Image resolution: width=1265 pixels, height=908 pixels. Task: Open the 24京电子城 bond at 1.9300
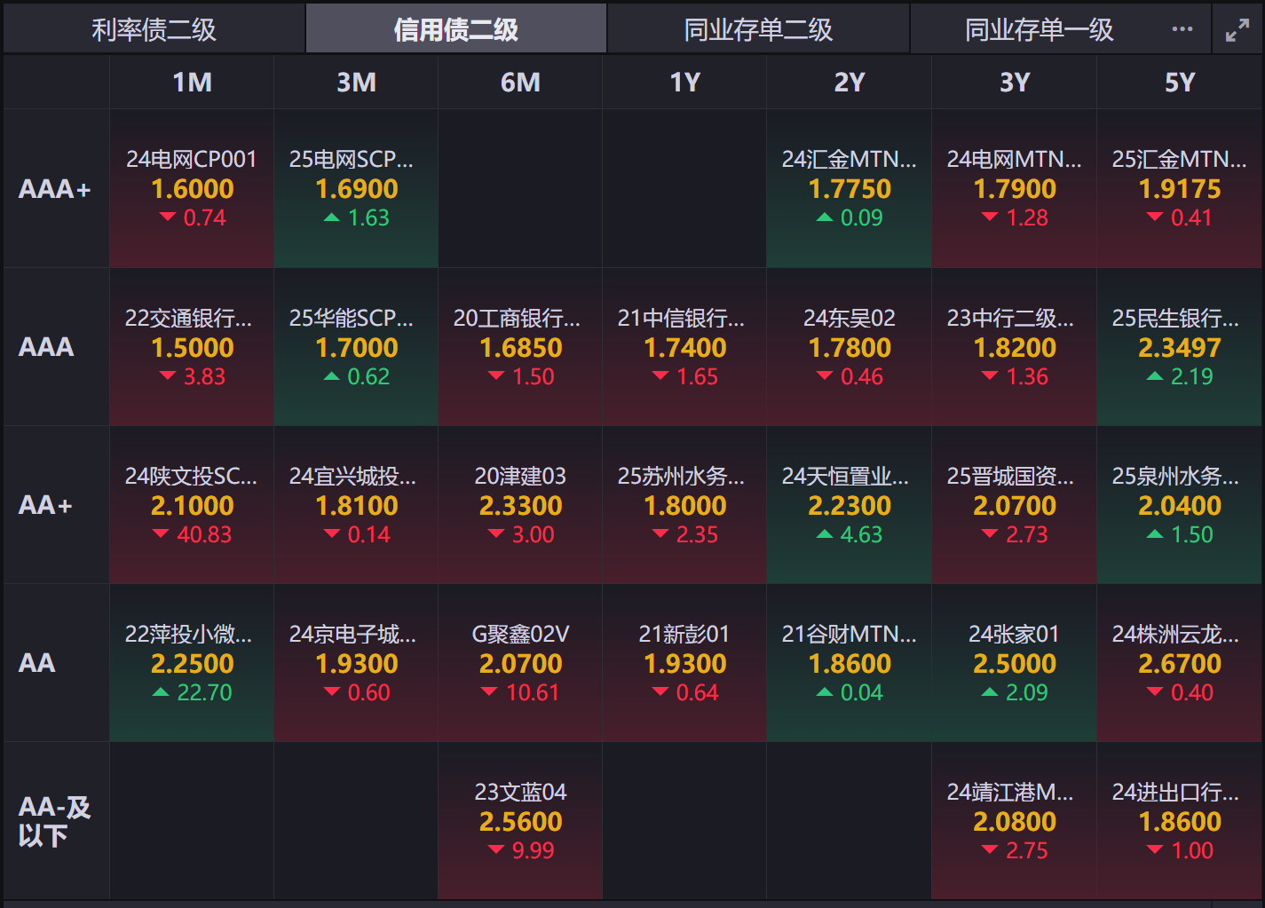pos(356,663)
